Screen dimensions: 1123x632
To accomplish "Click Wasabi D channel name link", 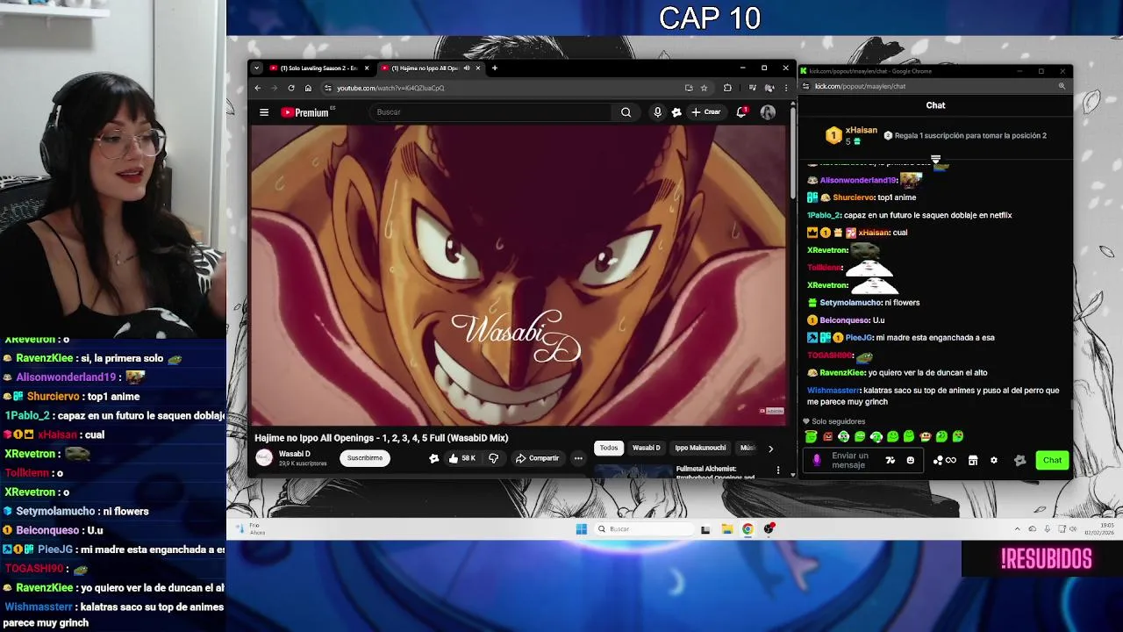I will tap(294, 454).
